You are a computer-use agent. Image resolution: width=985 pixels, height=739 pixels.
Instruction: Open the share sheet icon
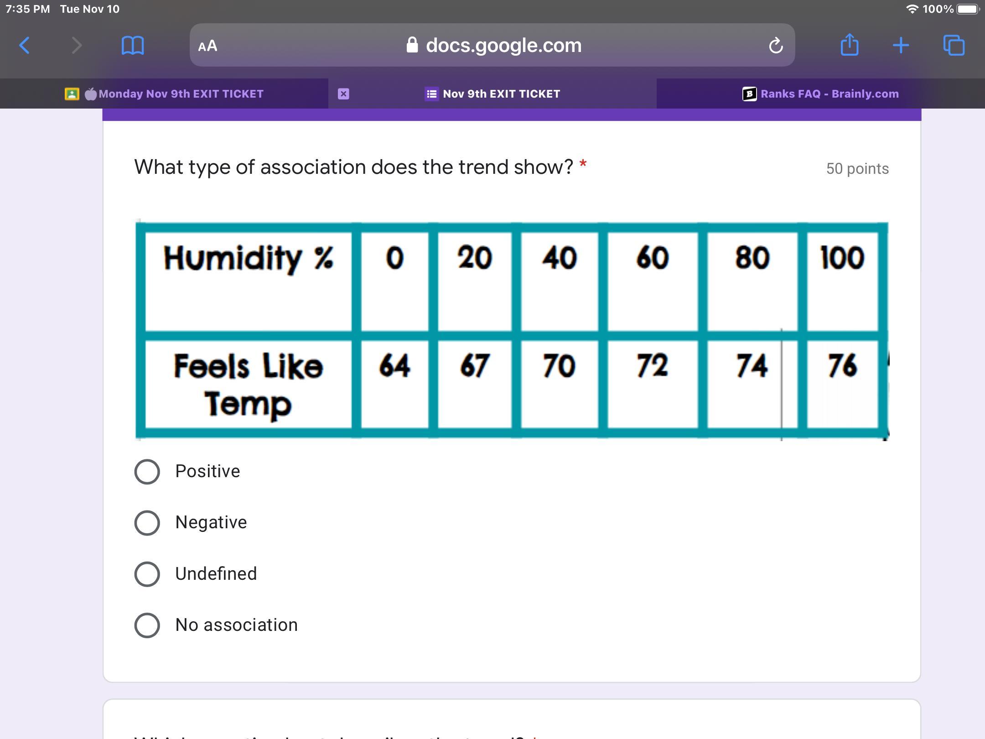click(x=849, y=45)
